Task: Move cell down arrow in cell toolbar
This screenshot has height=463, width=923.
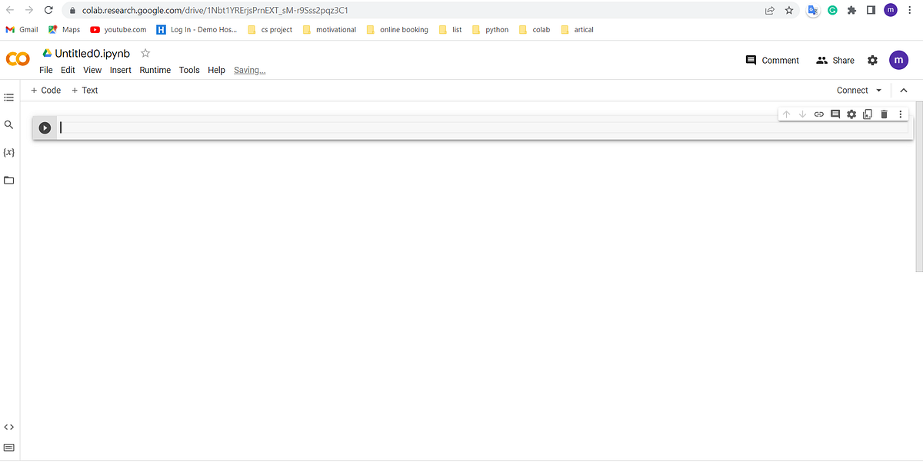Action: point(802,114)
